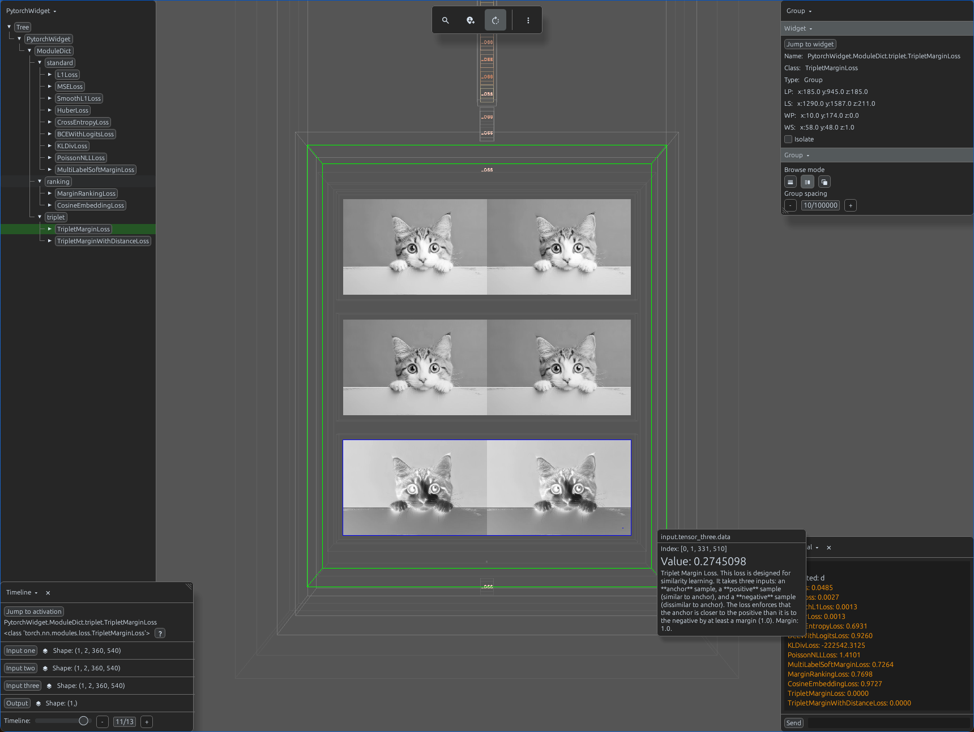Click the top cat image tensor
Screen dimensions: 974x732
coord(487,247)
